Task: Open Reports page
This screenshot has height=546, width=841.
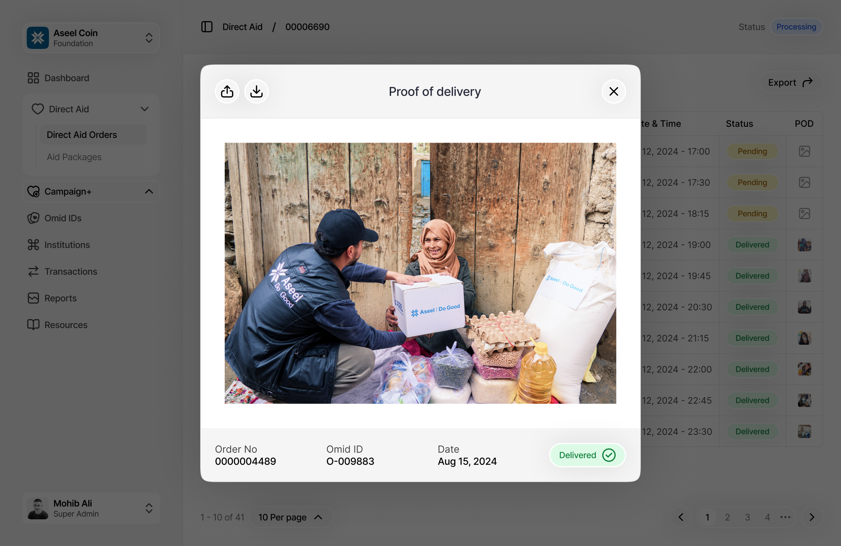Action: 60,298
